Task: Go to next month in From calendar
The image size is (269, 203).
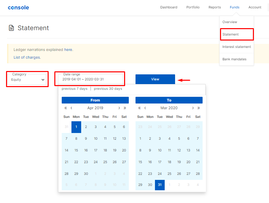Action: click(x=119, y=108)
